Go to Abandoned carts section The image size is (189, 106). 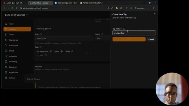tap(13, 40)
